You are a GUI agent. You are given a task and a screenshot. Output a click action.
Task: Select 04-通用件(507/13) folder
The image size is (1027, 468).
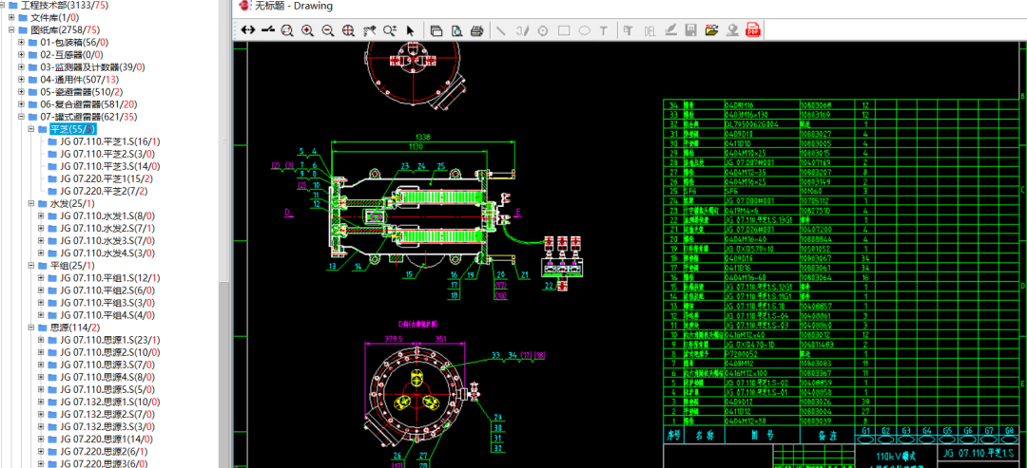[x=79, y=80]
